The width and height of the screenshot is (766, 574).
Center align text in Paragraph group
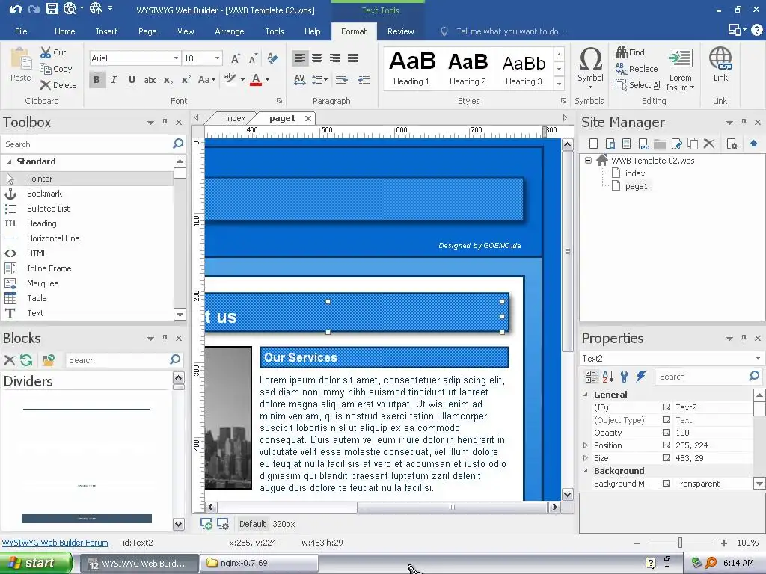pyautogui.click(x=317, y=58)
